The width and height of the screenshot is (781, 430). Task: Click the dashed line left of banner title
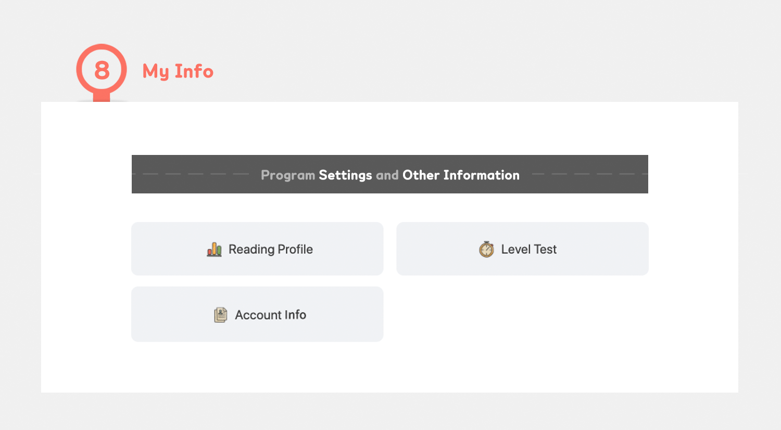(195, 174)
